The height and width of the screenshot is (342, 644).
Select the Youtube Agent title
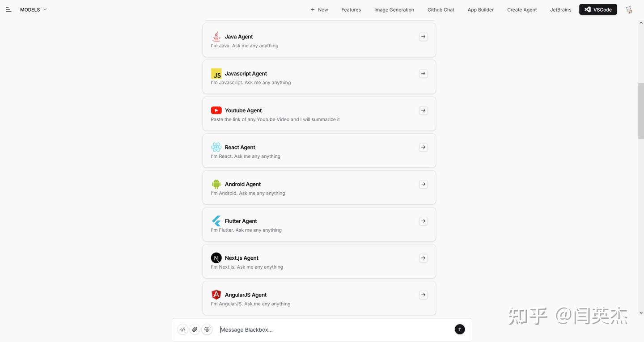click(243, 110)
